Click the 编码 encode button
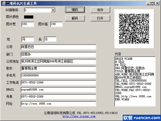Screen dimensions: 161x121 pos(75,10)
